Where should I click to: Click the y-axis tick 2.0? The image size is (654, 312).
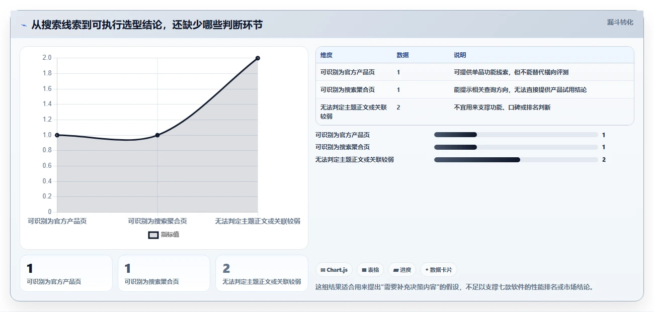pyautogui.click(x=47, y=58)
